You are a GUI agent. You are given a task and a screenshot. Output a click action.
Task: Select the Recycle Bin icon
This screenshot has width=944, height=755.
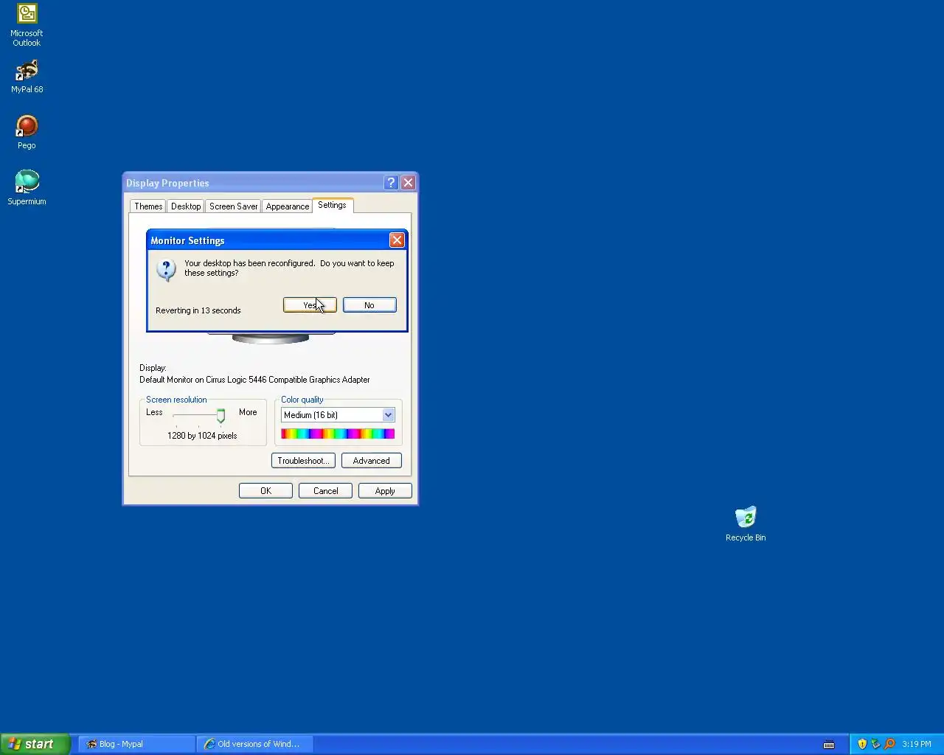coord(746,524)
